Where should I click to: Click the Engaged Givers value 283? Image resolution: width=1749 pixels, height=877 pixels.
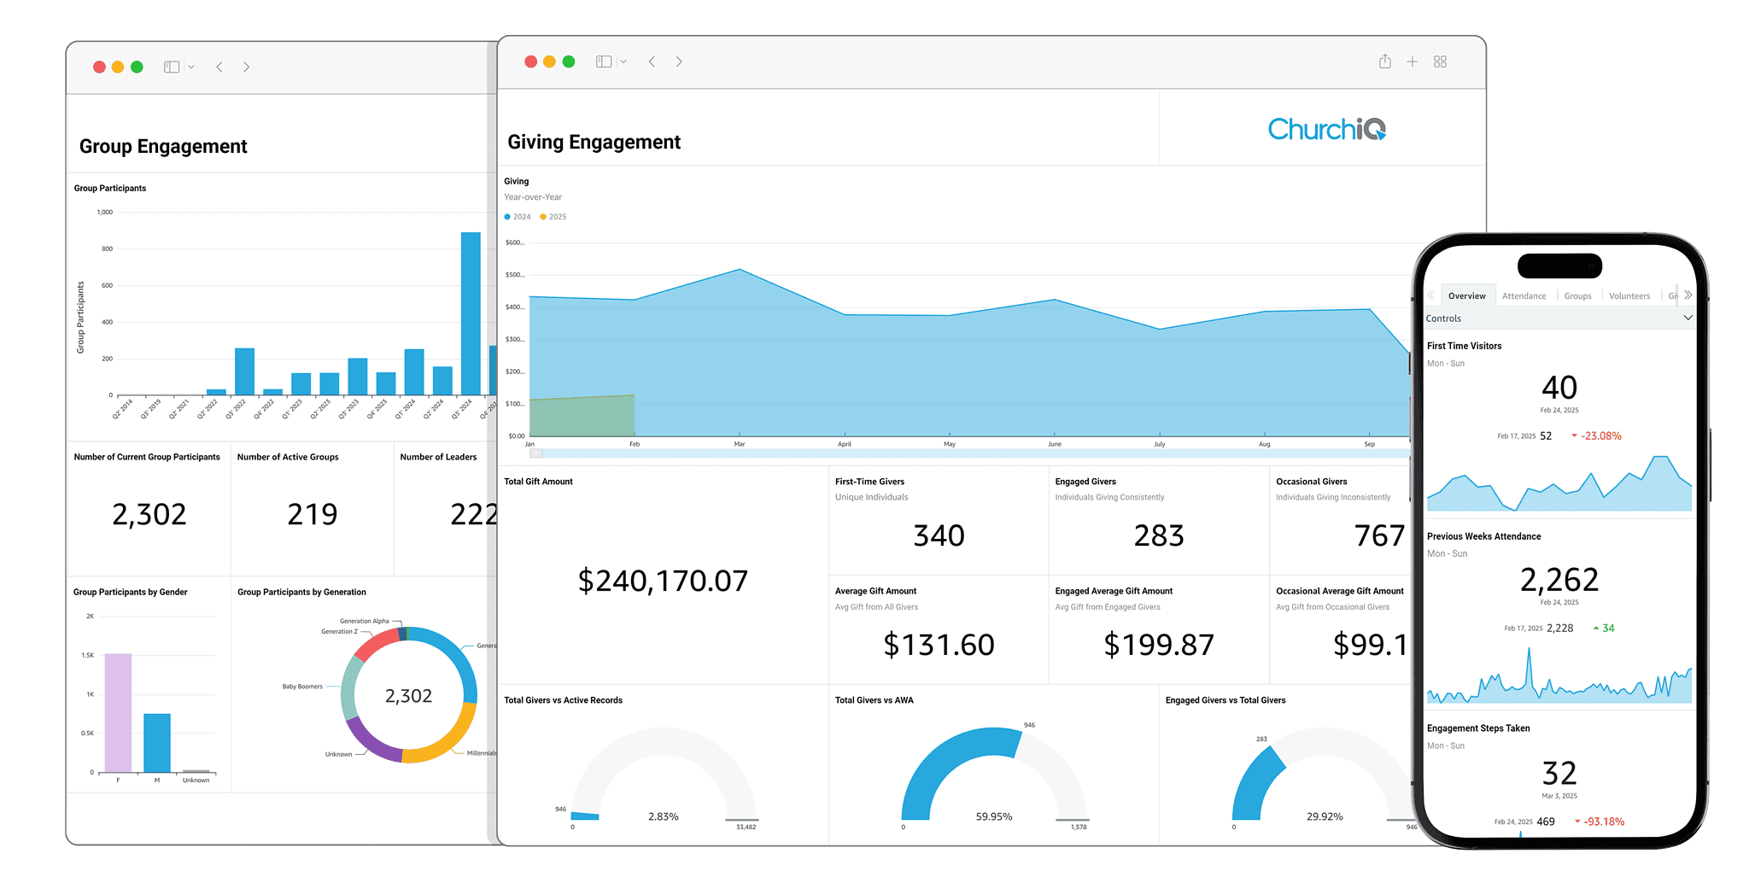tap(1159, 535)
